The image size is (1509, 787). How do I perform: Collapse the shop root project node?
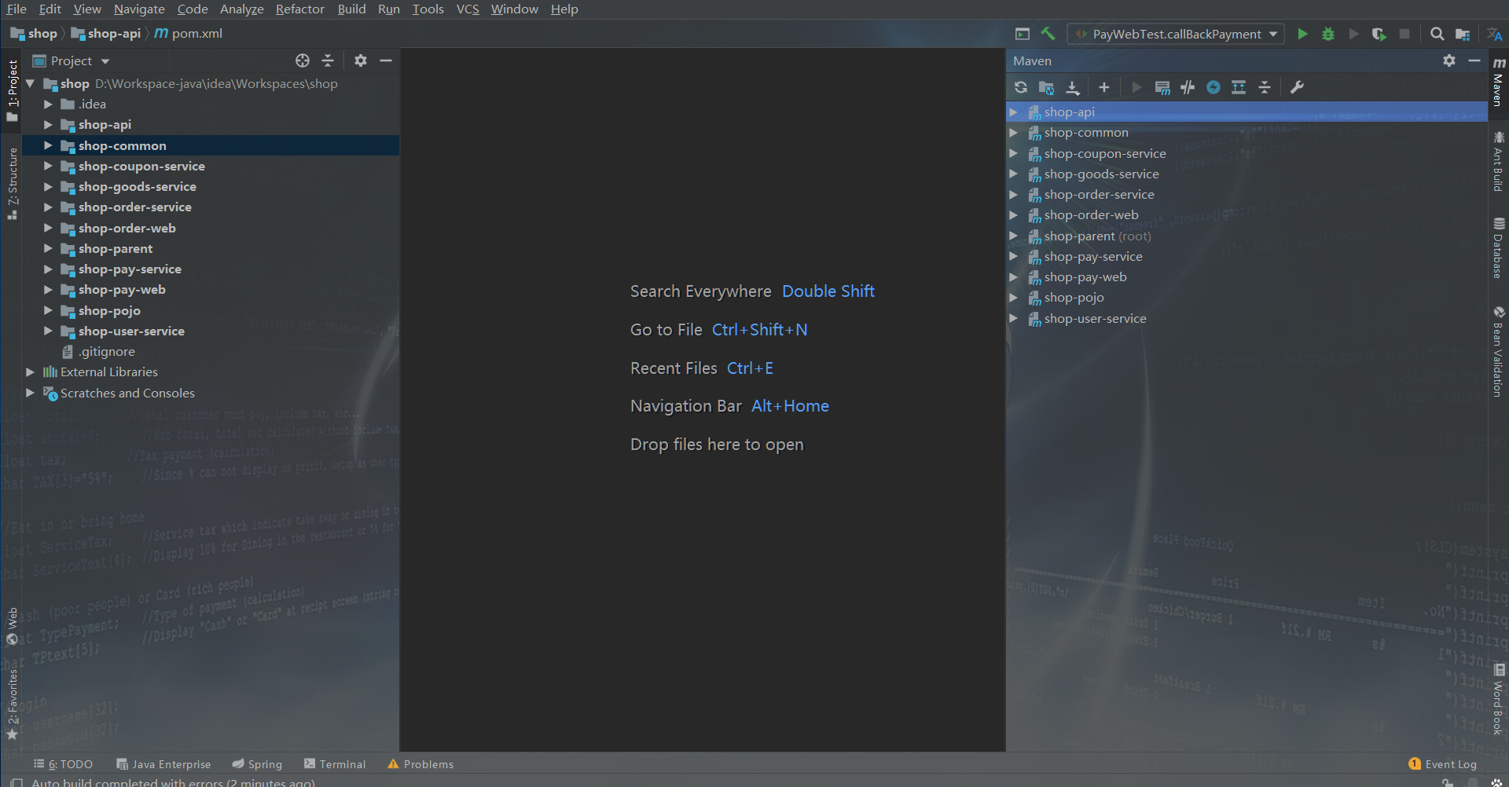tap(30, 83)
